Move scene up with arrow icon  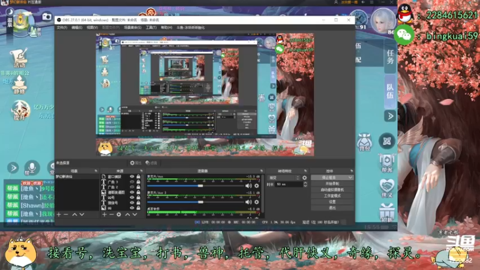74,215
